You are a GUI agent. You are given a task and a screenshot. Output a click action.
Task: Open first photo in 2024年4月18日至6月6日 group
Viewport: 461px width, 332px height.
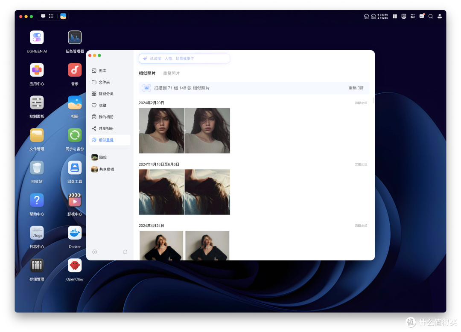pyautogui.click(x=161, y=192)
